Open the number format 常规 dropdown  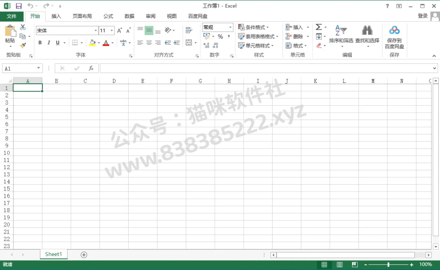click(x=230, y=27)
